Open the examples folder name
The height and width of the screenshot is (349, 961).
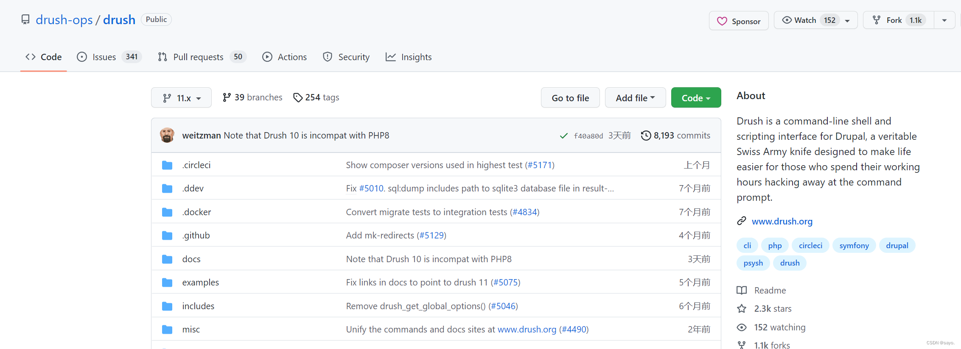click(201, 283)
